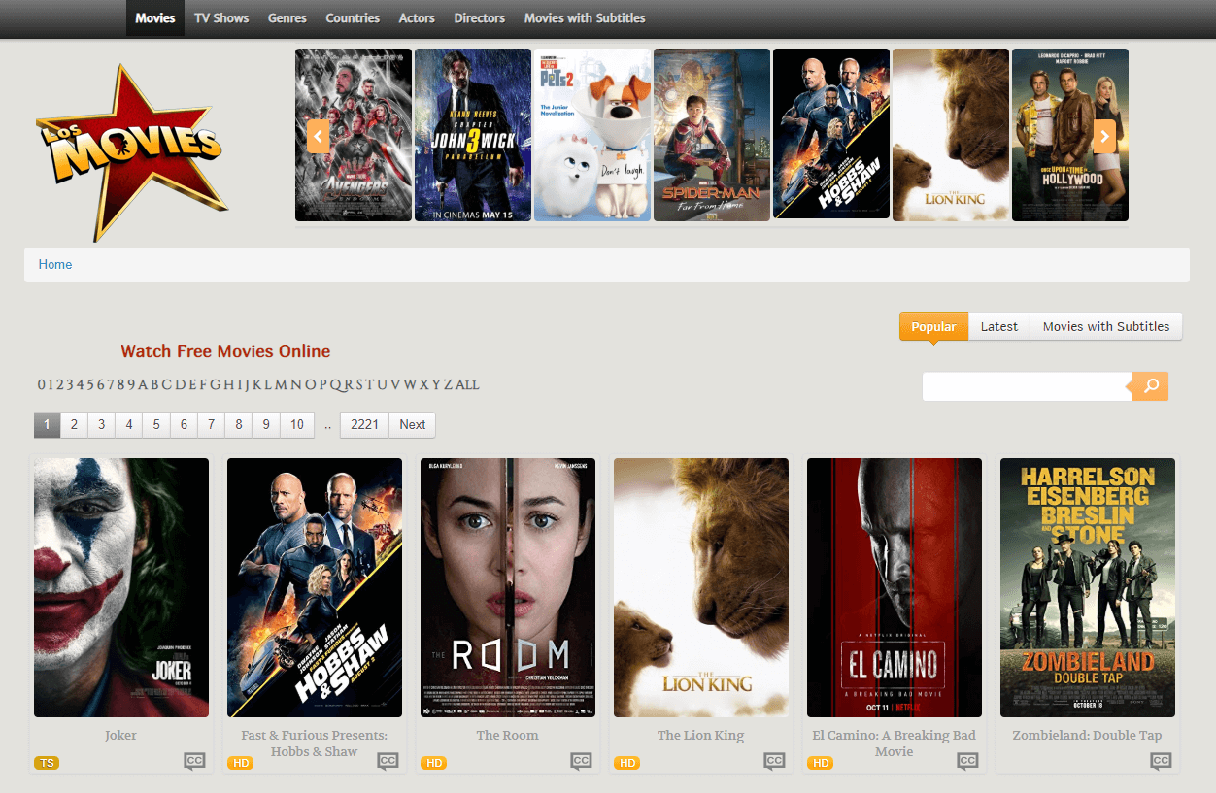The image size is (1216, 793).
Task: Click the Los Movies star logo
Action: point(132,152)
